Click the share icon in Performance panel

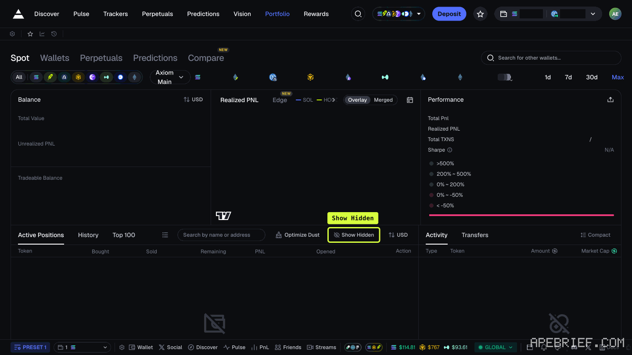click(610, 99)
